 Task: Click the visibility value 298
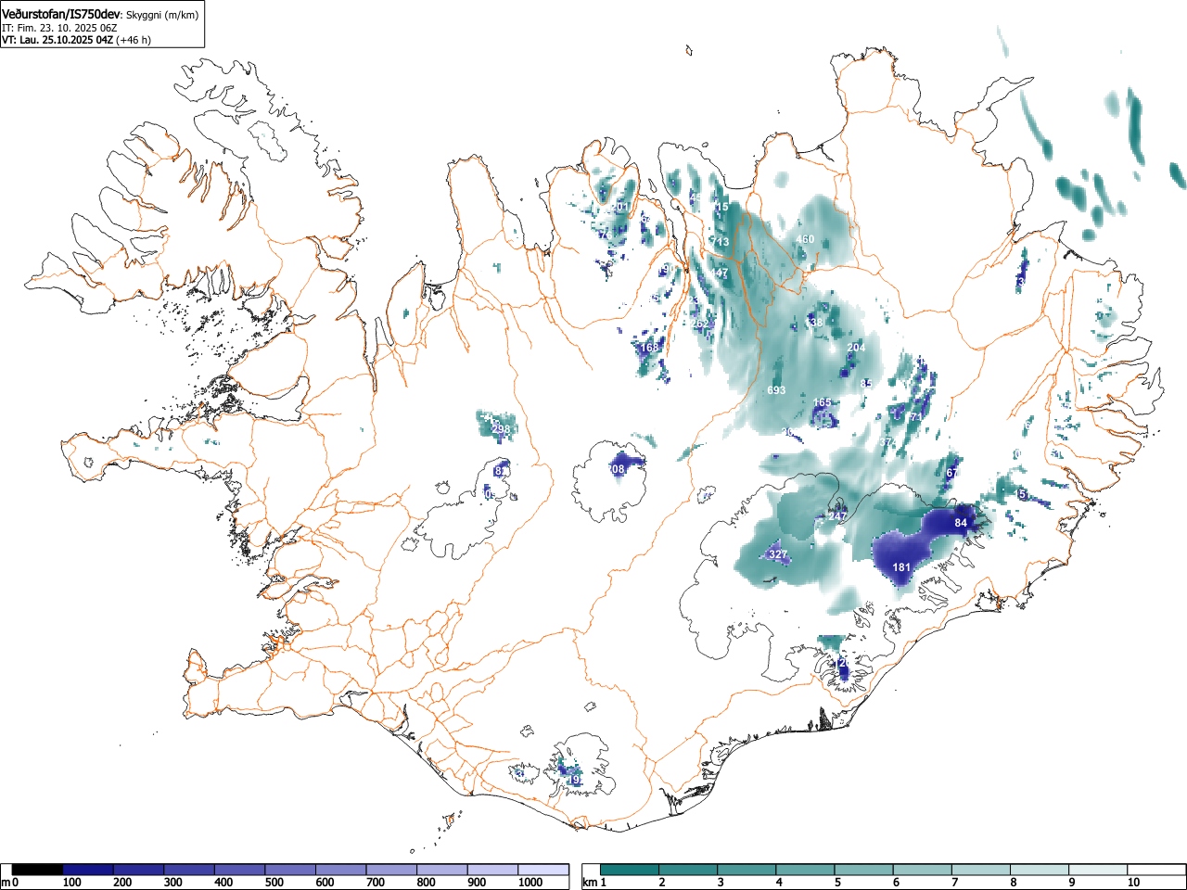(x=501, y=429)
